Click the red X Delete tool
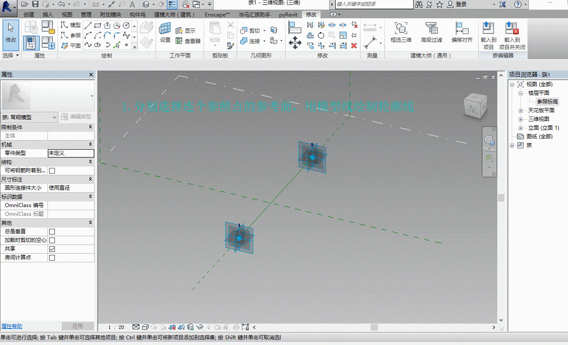The height and width of the screenshot is (345, 568). point(354,45)
